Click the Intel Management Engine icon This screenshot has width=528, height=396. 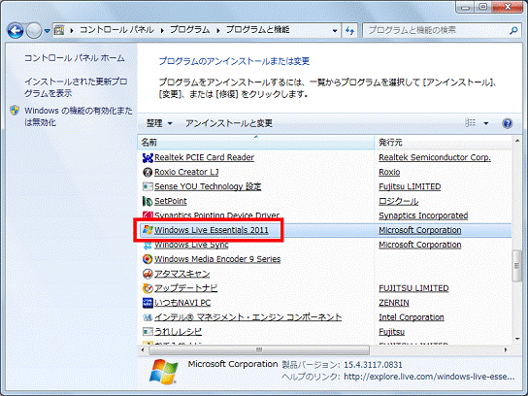(148, 317)
